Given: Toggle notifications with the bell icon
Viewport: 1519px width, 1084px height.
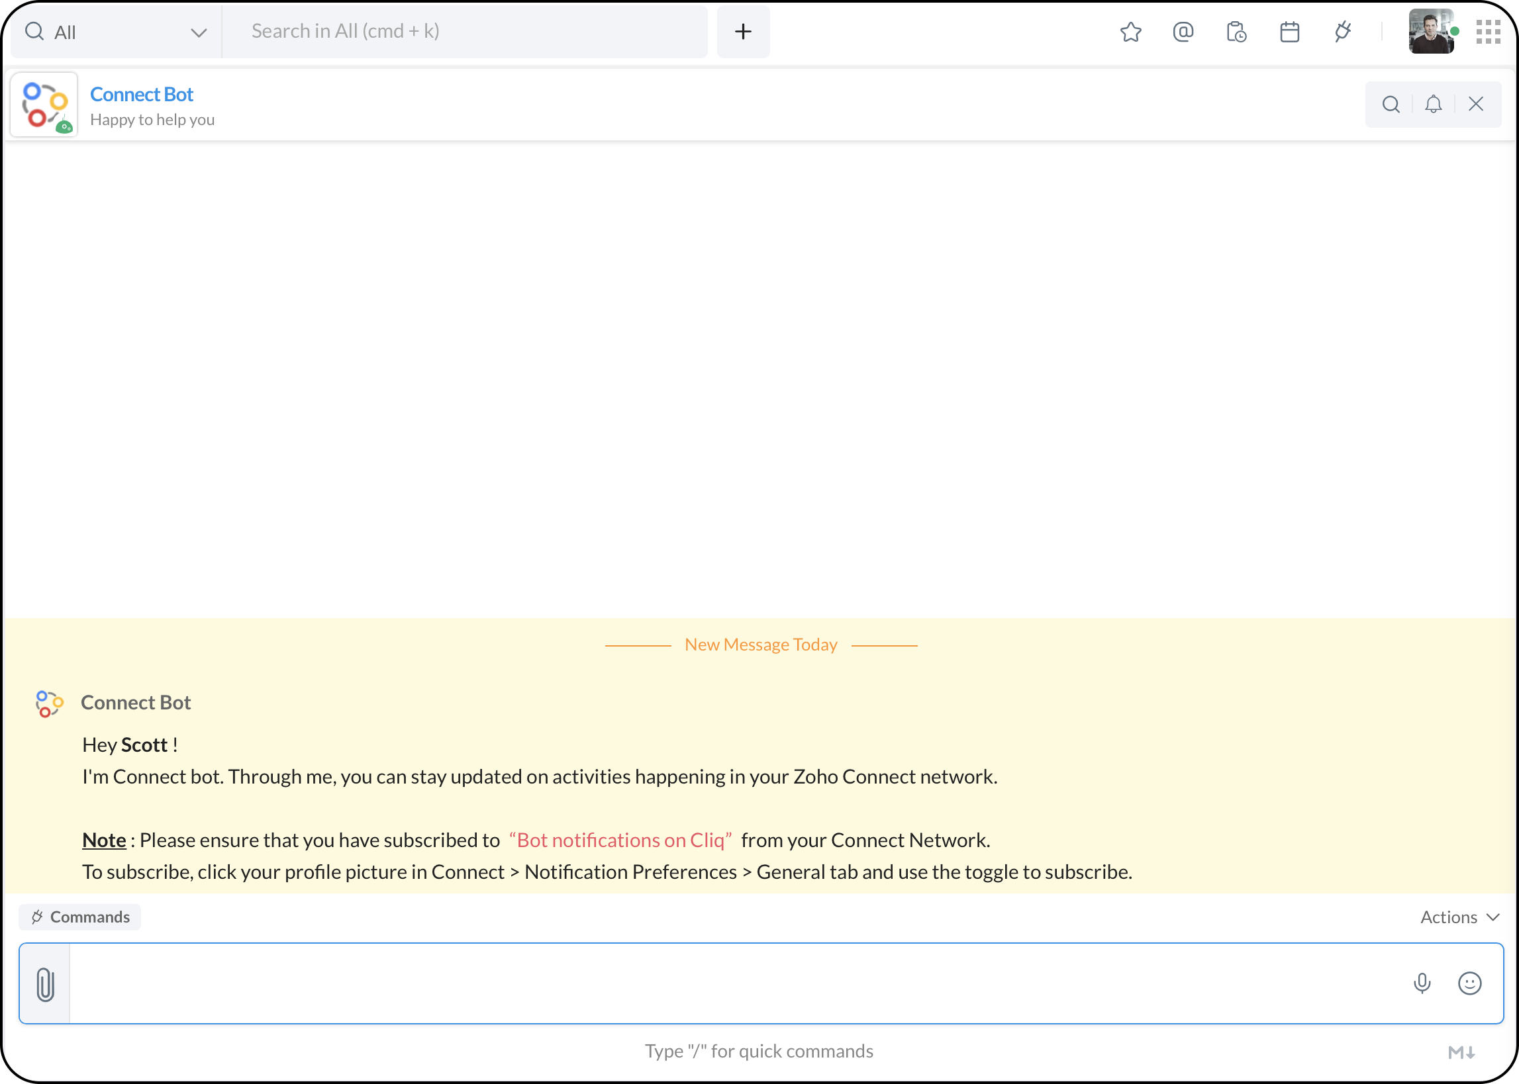Looking at the screenshot, I should click(x=1433, y=104).
